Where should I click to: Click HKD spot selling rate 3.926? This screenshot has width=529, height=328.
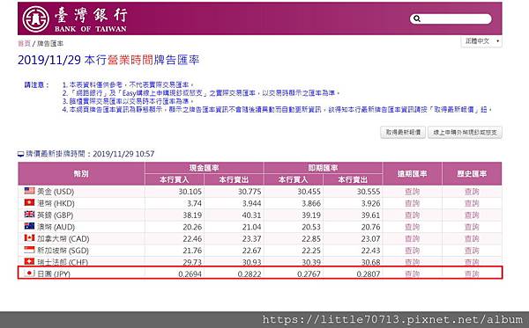(371, 203)
